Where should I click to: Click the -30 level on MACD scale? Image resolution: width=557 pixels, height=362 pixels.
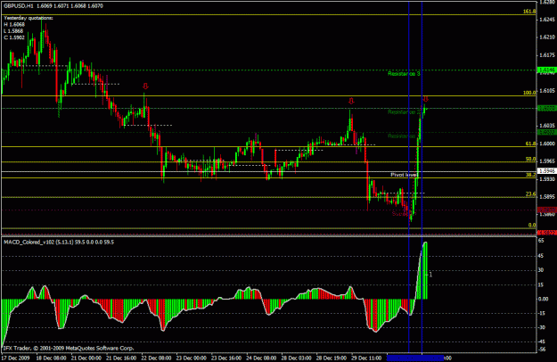point(541,327)
